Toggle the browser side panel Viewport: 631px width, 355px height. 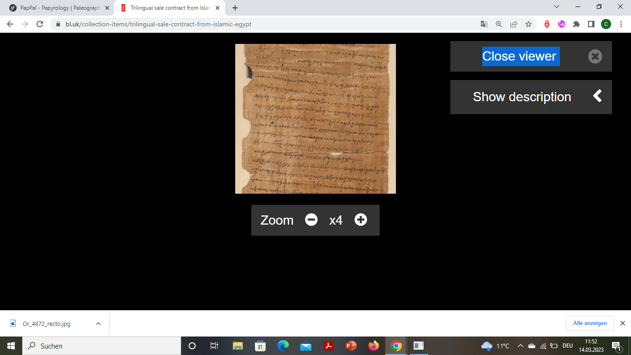pyautogui.click(x=591, y=24)
